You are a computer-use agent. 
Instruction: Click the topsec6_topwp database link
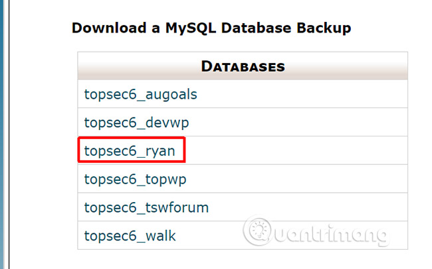pyautogui.click(x=135, y=180)
